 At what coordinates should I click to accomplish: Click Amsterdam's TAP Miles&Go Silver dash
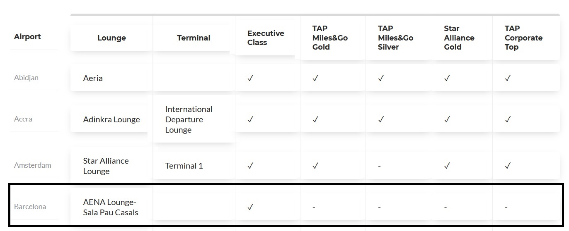point(380,166)
